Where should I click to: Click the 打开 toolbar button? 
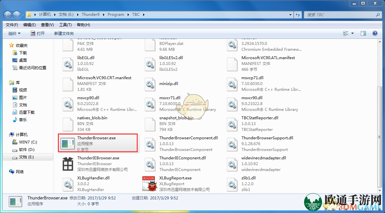coord(37,33)
